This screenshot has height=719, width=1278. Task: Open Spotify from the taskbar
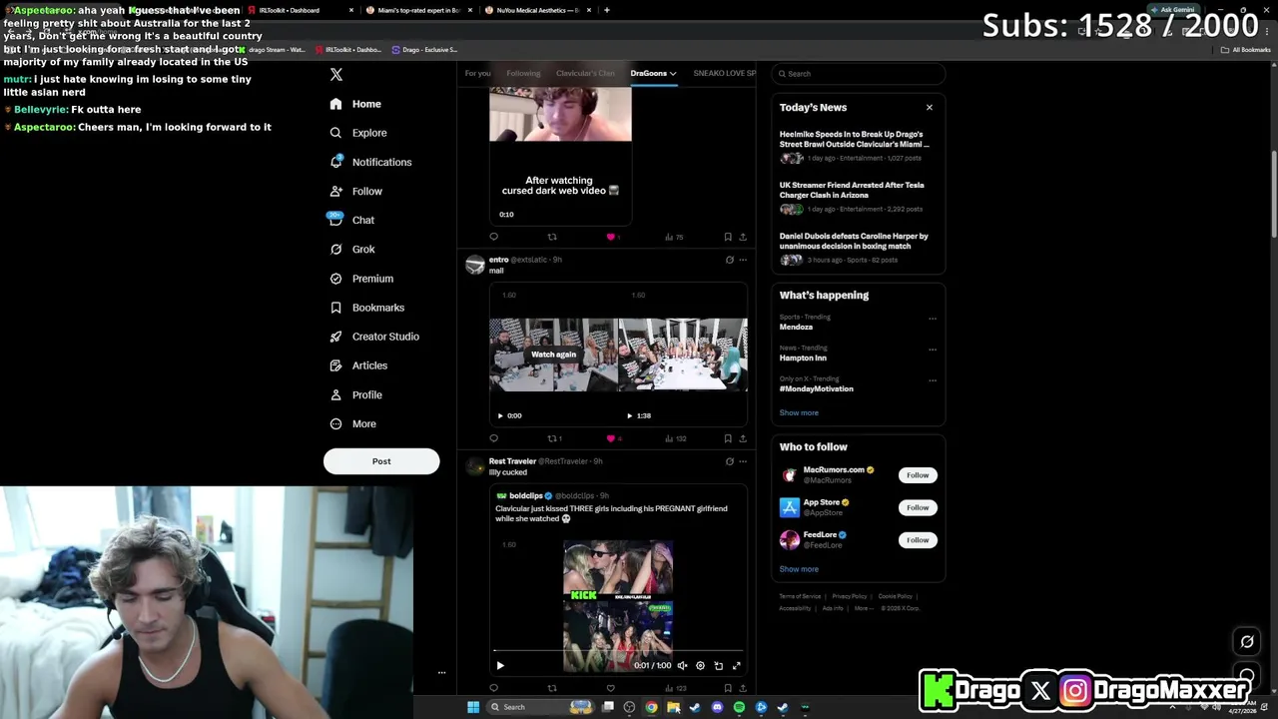click(x=739, y=707)
